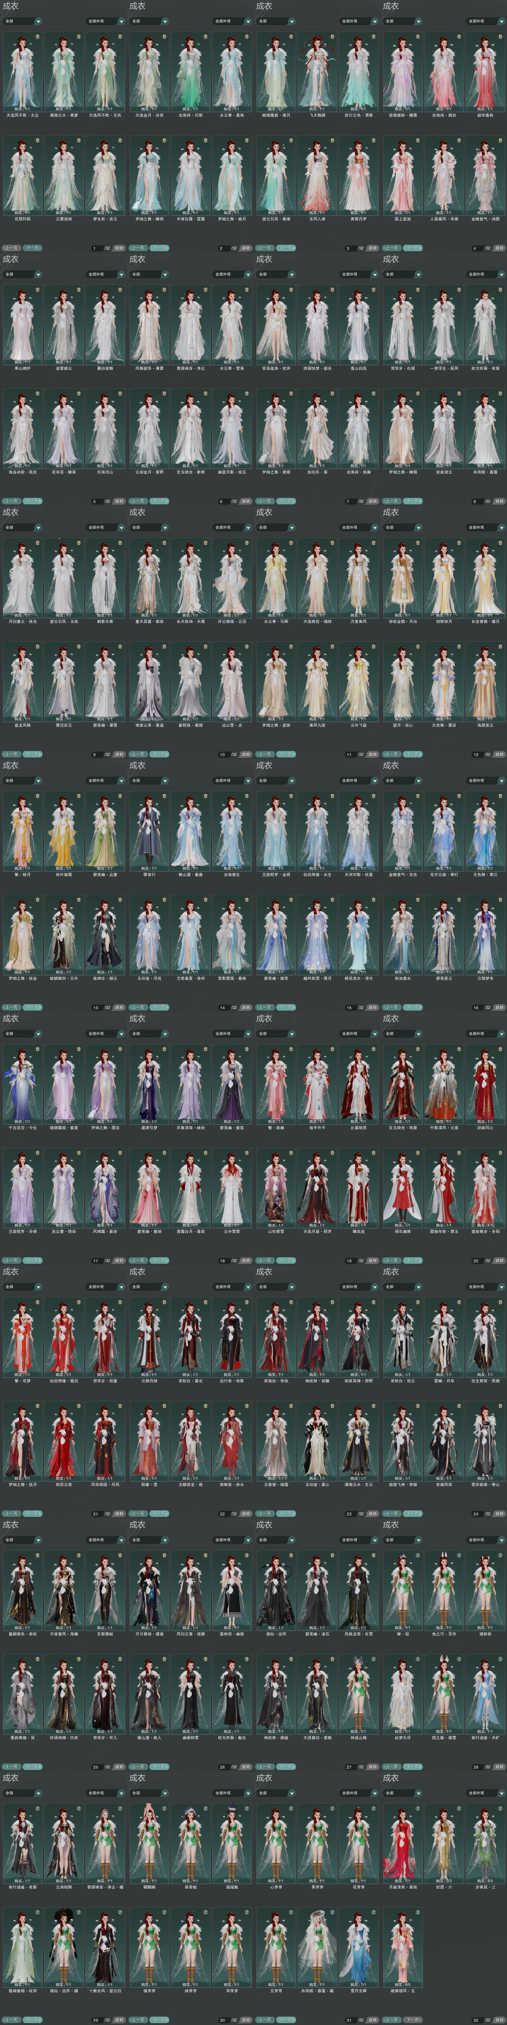Click the 东风入律 outfit name label
507x2025 pixels.
coord(317,219)
